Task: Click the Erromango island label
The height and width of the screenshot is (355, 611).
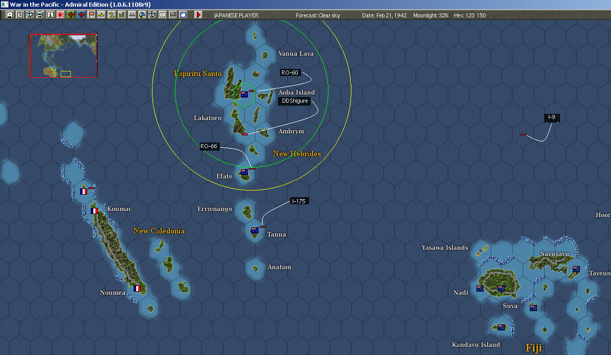Action: coord(215,209)
